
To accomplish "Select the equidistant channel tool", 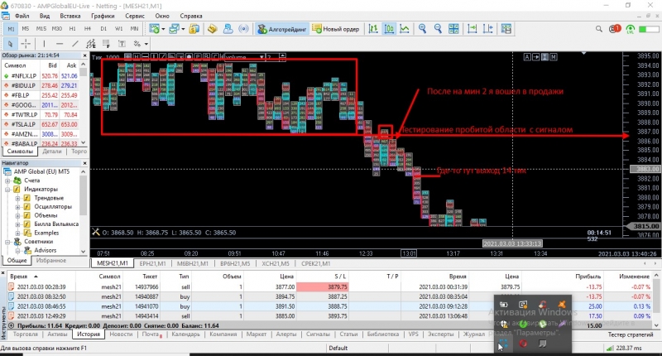I will (x=91, y=44).
